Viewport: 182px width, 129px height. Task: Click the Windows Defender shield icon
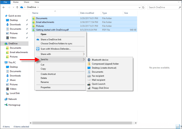point(38,49)
